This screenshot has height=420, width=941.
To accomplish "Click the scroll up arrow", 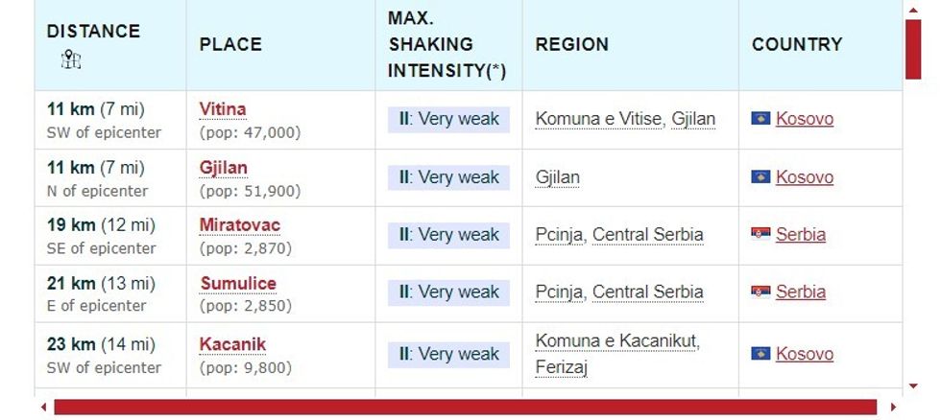I will click(912, 10).
